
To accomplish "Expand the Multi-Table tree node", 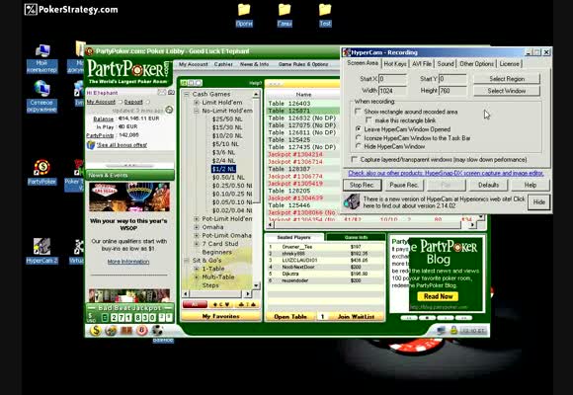I will [197, 276].
